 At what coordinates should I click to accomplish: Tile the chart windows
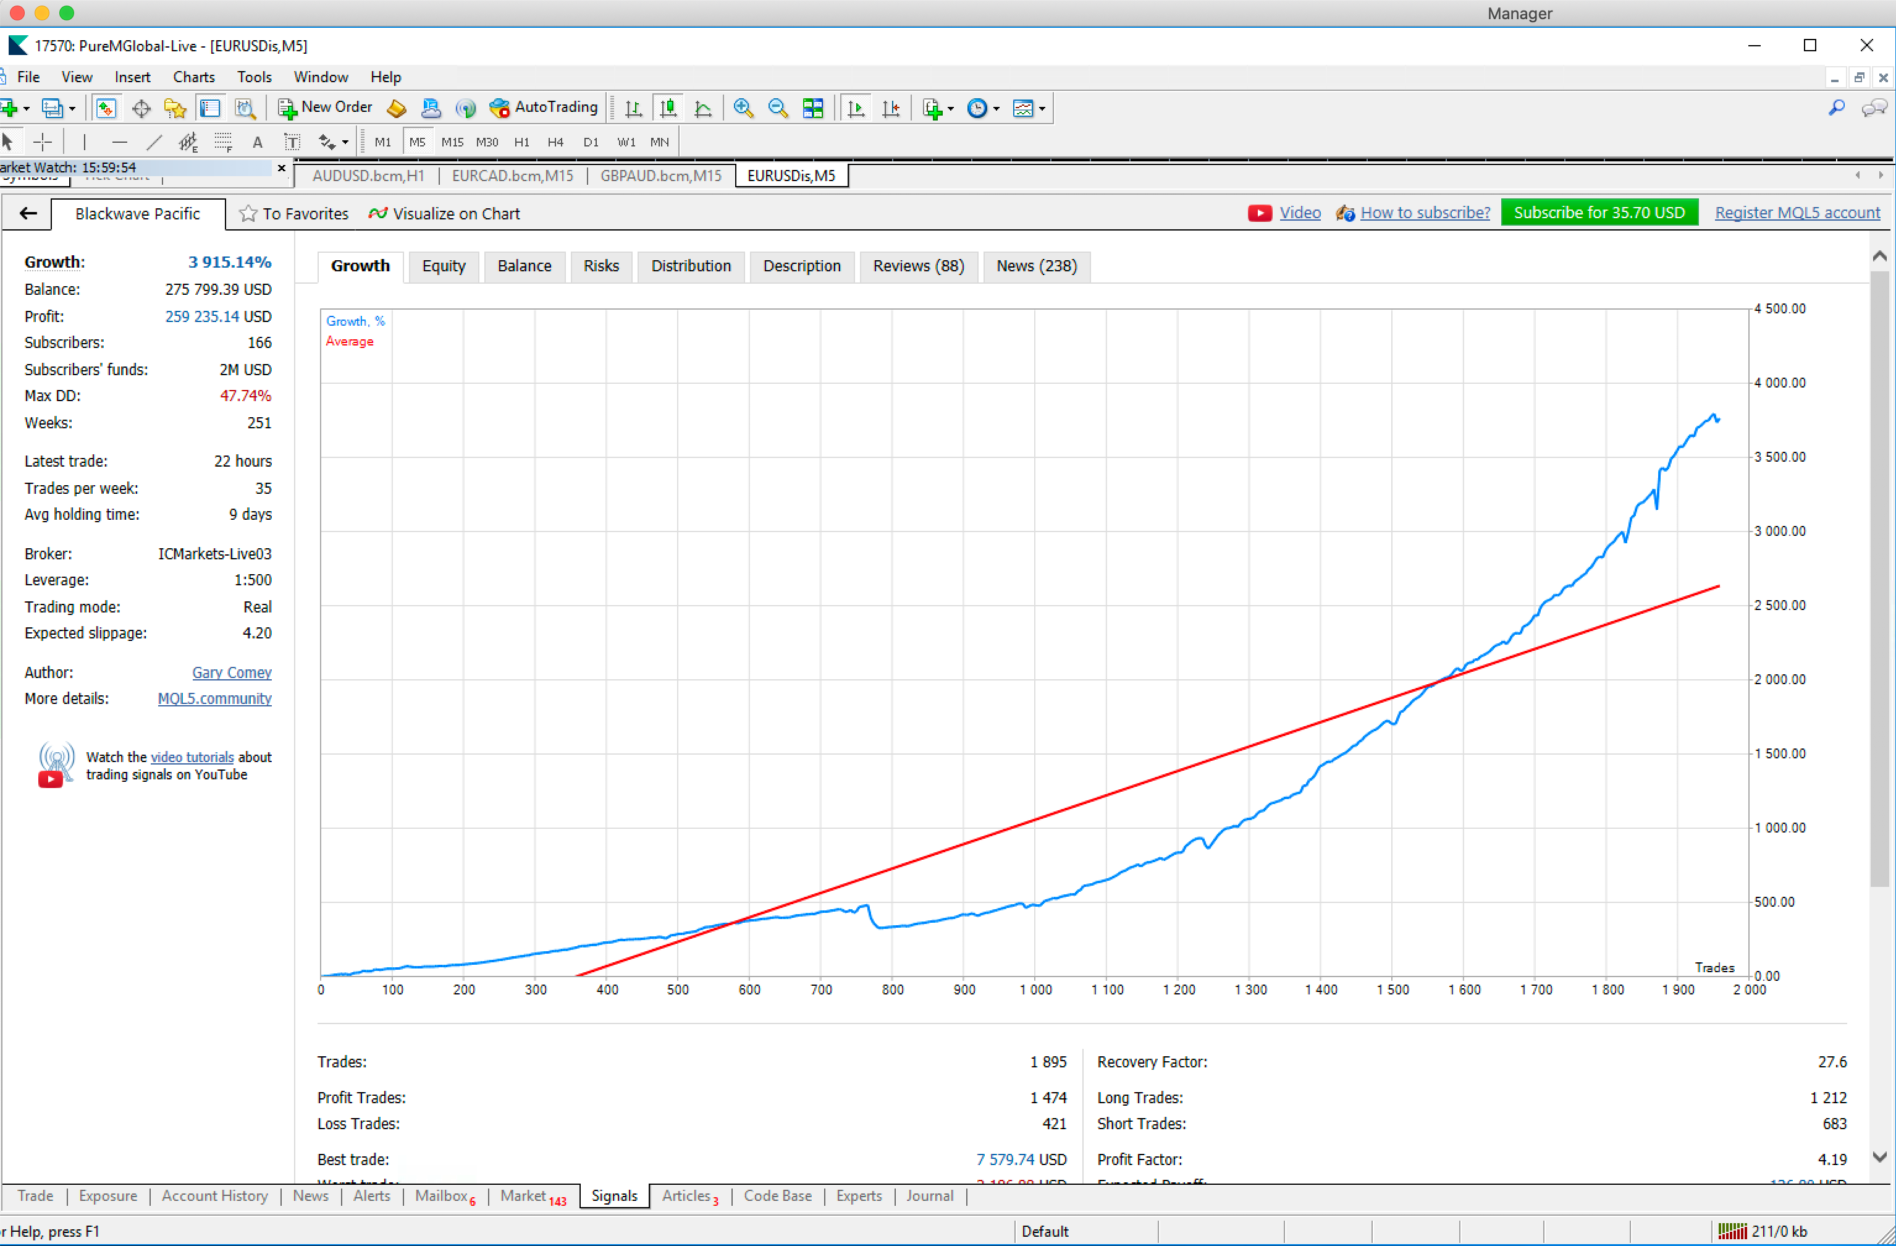coord(814,108)
